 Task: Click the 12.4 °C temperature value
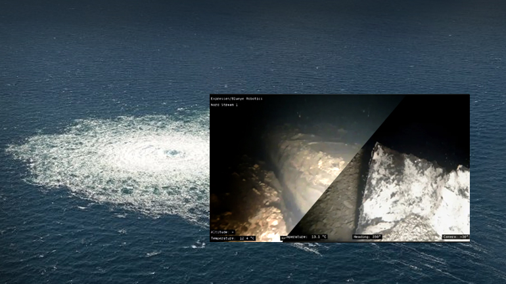click(x=246, y=238)
